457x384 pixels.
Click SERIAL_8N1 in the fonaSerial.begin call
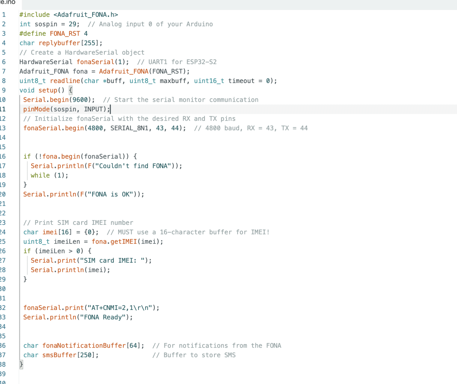tap(129, 128)
